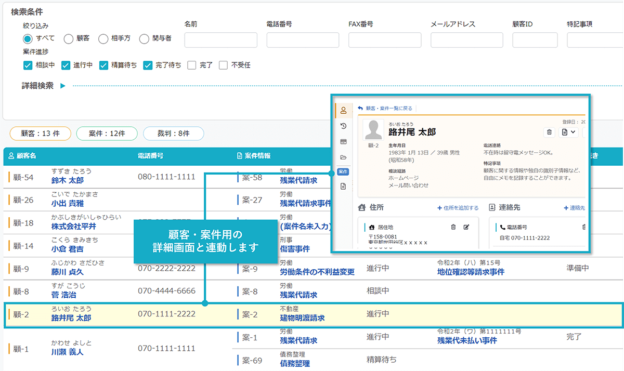Switch to the 案件:12件 tab
624x371 pixels.
tap(107, 134)
